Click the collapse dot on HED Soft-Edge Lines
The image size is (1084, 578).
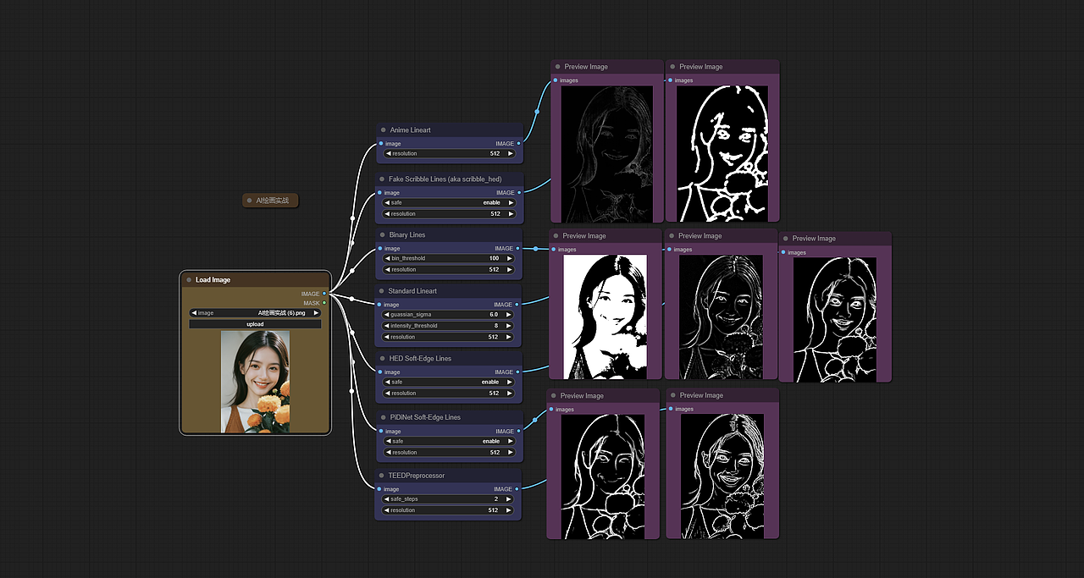[383, 359]
